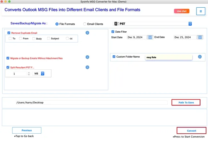Viewport: 208px width, 141px height.
Task: Click the End Date field Dec 25, 2024
Action: click(185, 37)
